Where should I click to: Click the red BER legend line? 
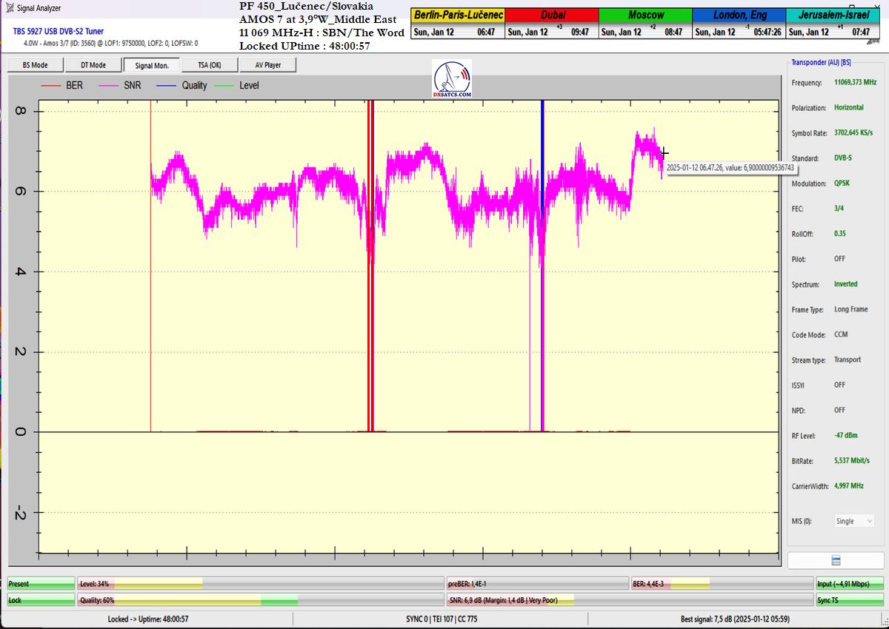click(51, 86)
